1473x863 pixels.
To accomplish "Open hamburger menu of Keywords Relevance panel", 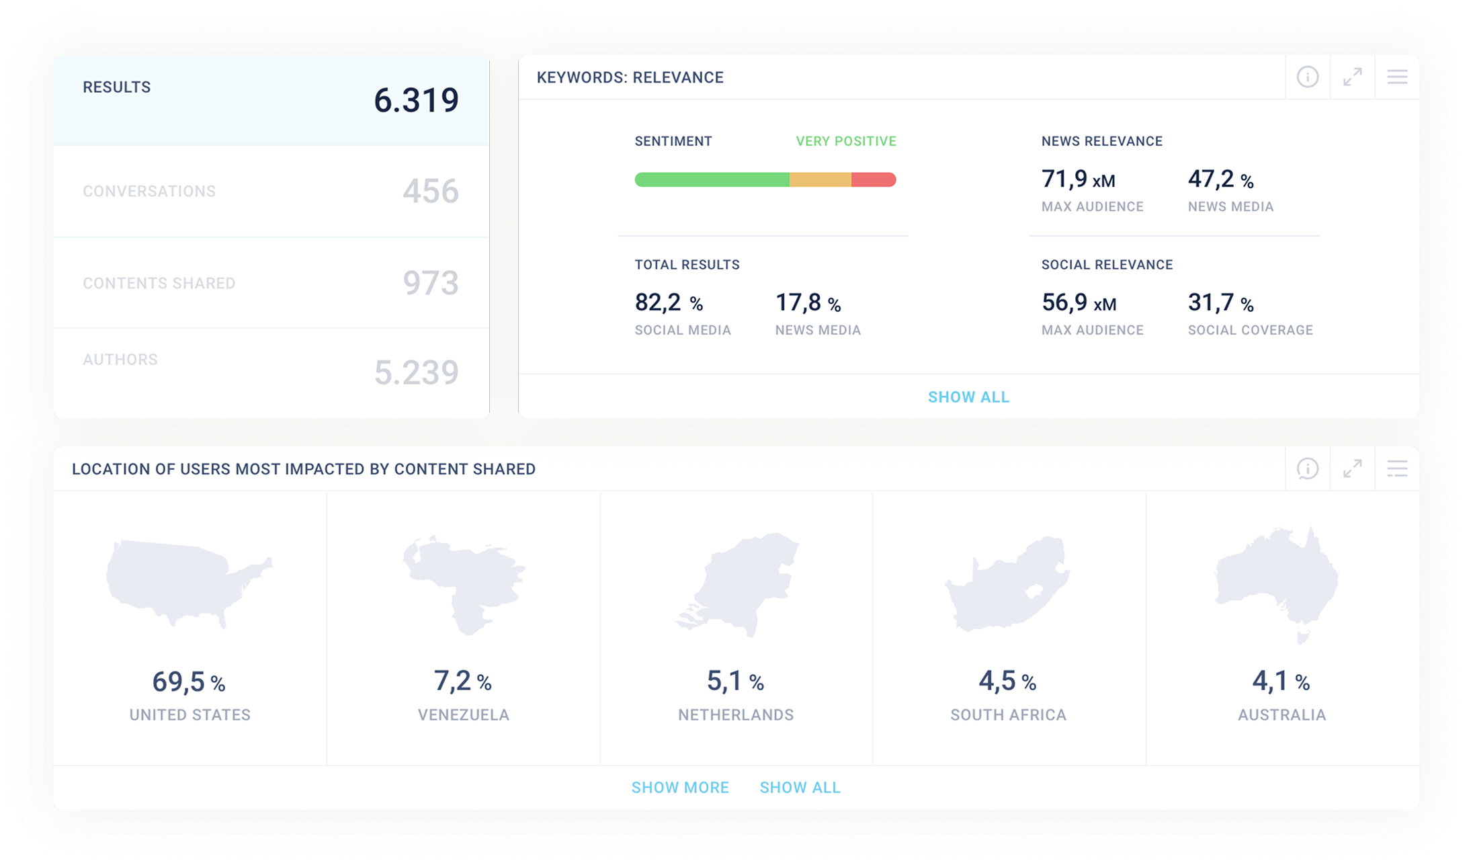I will [x=1397, y=77].
